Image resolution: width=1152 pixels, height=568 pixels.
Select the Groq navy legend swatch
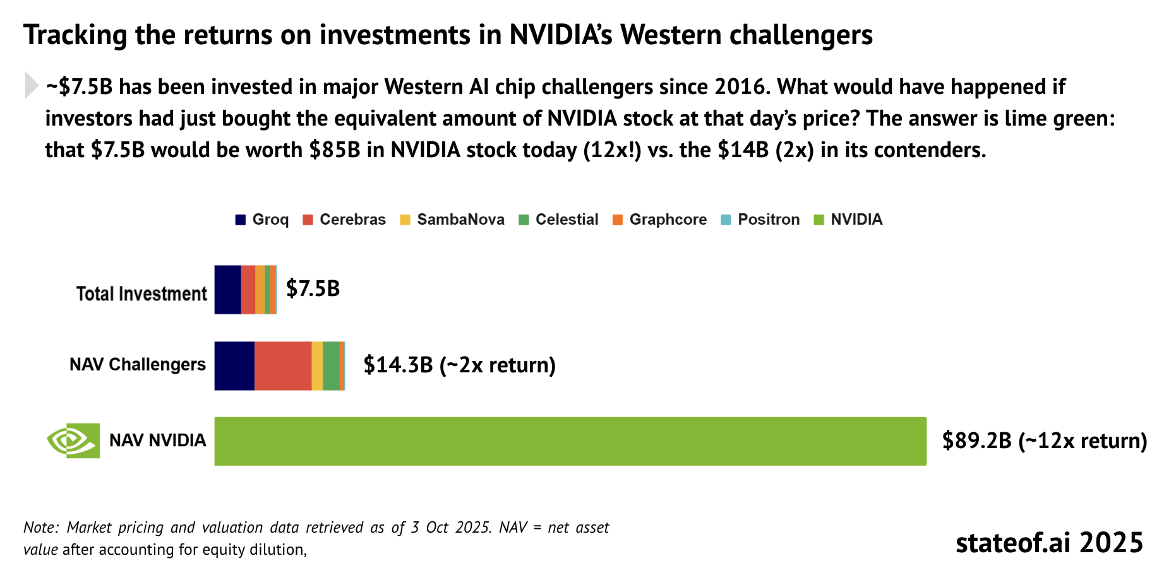tap(240, 220)
